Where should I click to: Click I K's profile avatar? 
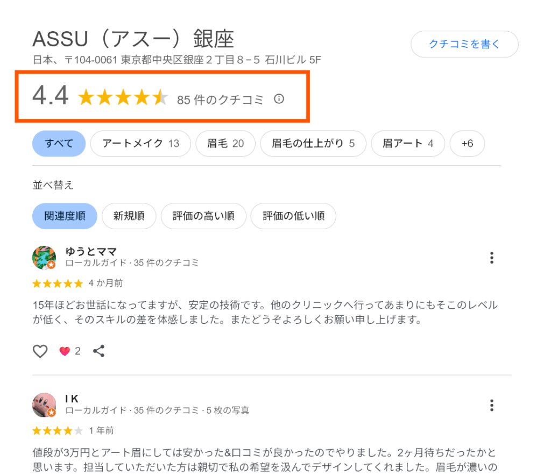click(x=44, y=405)
